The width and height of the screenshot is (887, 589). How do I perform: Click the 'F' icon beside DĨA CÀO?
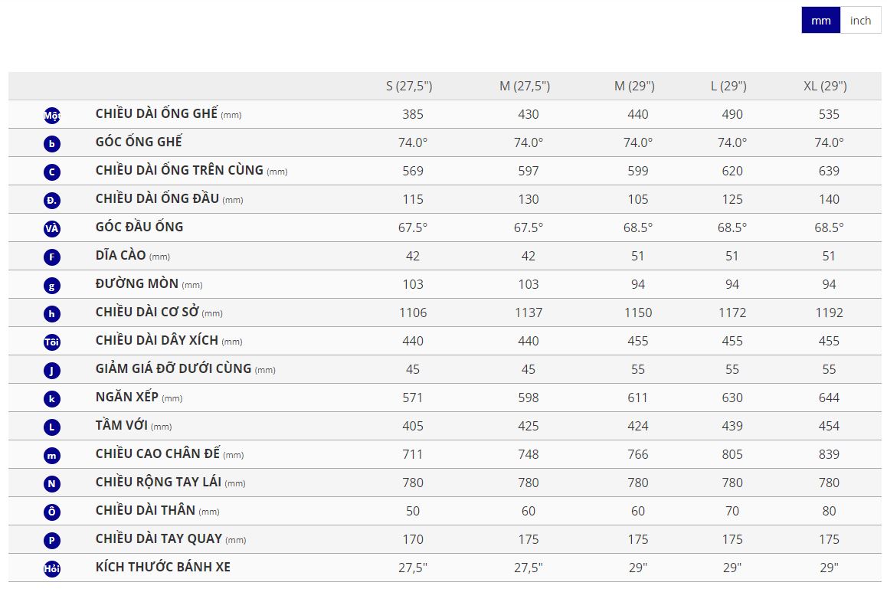pyautogui.click(x=52, y=257)
